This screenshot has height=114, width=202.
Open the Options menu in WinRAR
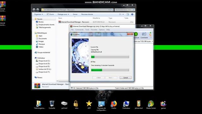(x=102, y=30)
